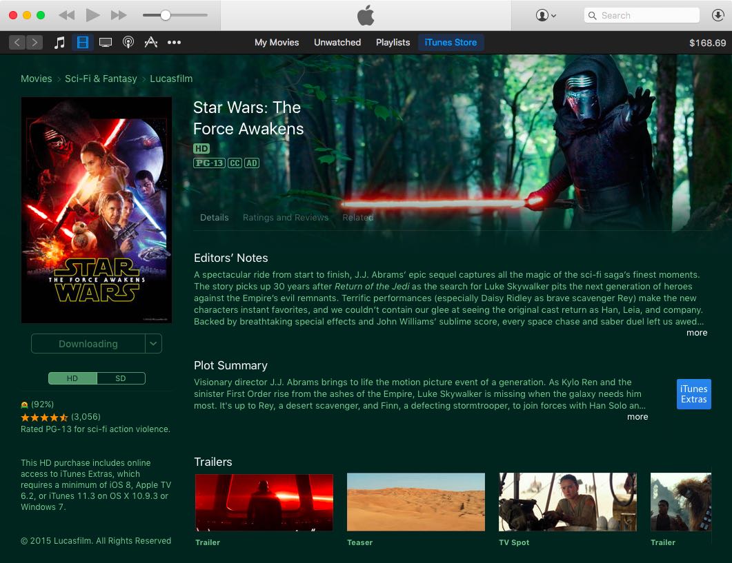The height and width of the screenshot is (563, 732).
Task: Open Lucasfilm breadcrumb link
Action: [x=171, y=79]
